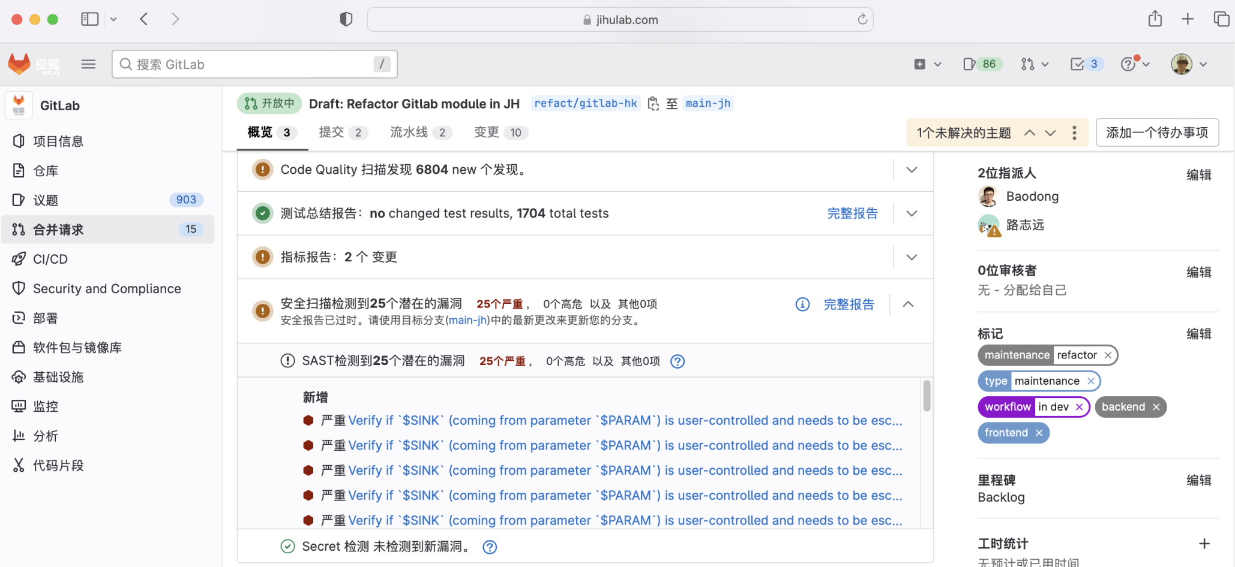Open 完整报告 for test summary

coord(852,213)
